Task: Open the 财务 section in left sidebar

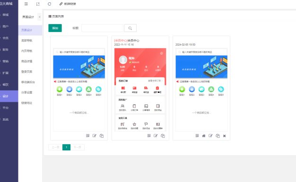Action: [6, 50]
